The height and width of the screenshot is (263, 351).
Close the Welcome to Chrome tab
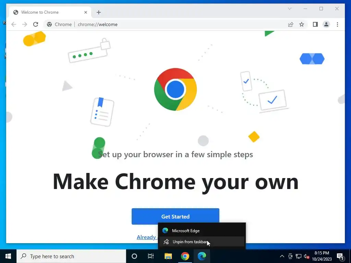tap(85, 12)
